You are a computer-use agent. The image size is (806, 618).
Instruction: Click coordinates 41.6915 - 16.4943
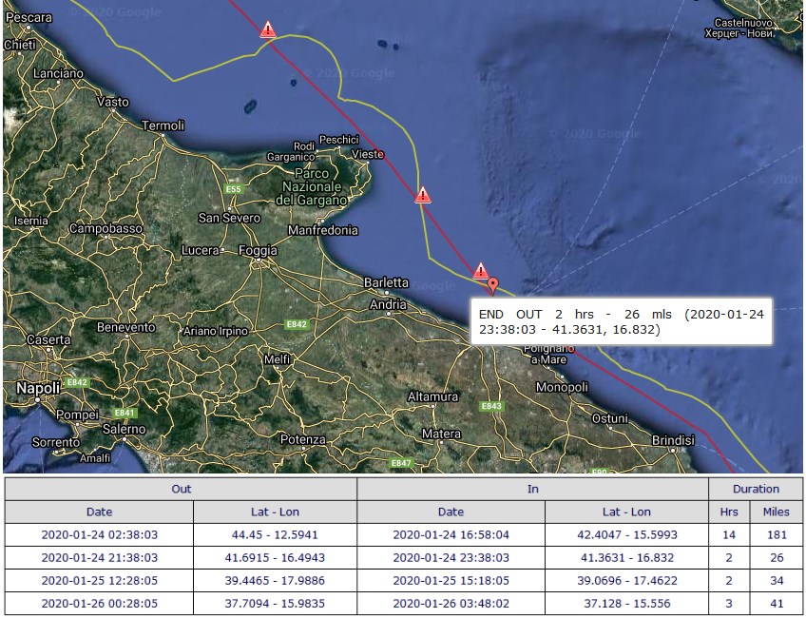coord(275,558)
